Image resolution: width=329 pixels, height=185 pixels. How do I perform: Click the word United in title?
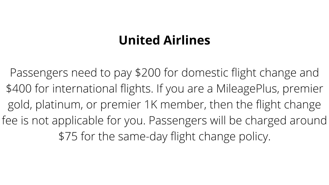pyautogui.click(x=139, y=40)
